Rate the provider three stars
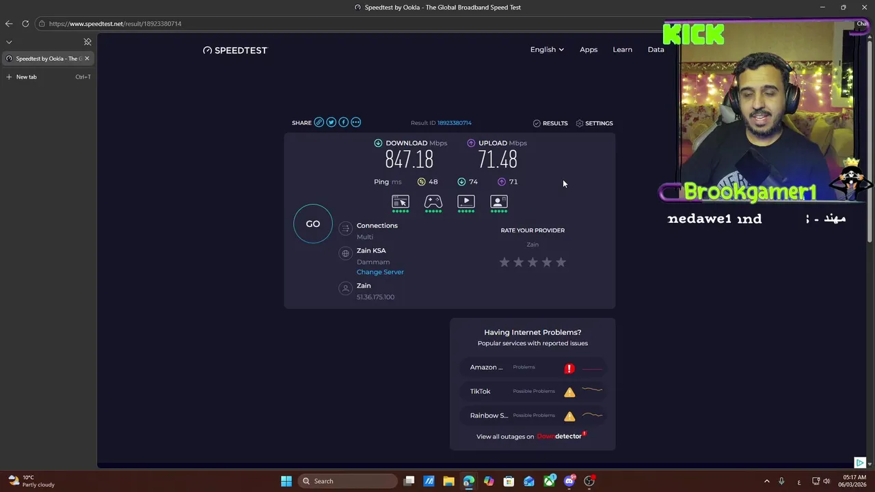Screen dimensions: 875x492 click(x=533, y=262)
